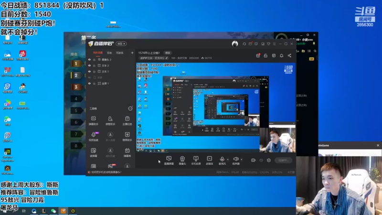The height and width of the screenshot is (215, 382).
Task: Open the 房管助手 moderator assistant tool
Action: tap(110, 120)
